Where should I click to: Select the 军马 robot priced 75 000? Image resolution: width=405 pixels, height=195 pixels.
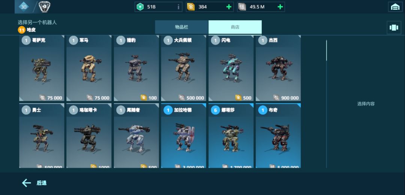click(x=89, y=68)
